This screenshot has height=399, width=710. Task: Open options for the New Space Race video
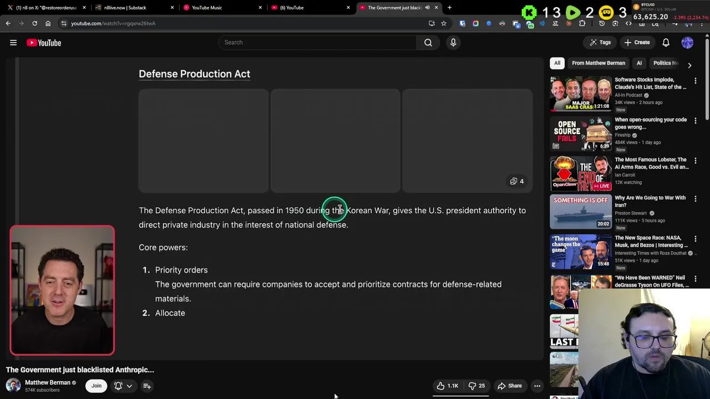coord(695,239)
